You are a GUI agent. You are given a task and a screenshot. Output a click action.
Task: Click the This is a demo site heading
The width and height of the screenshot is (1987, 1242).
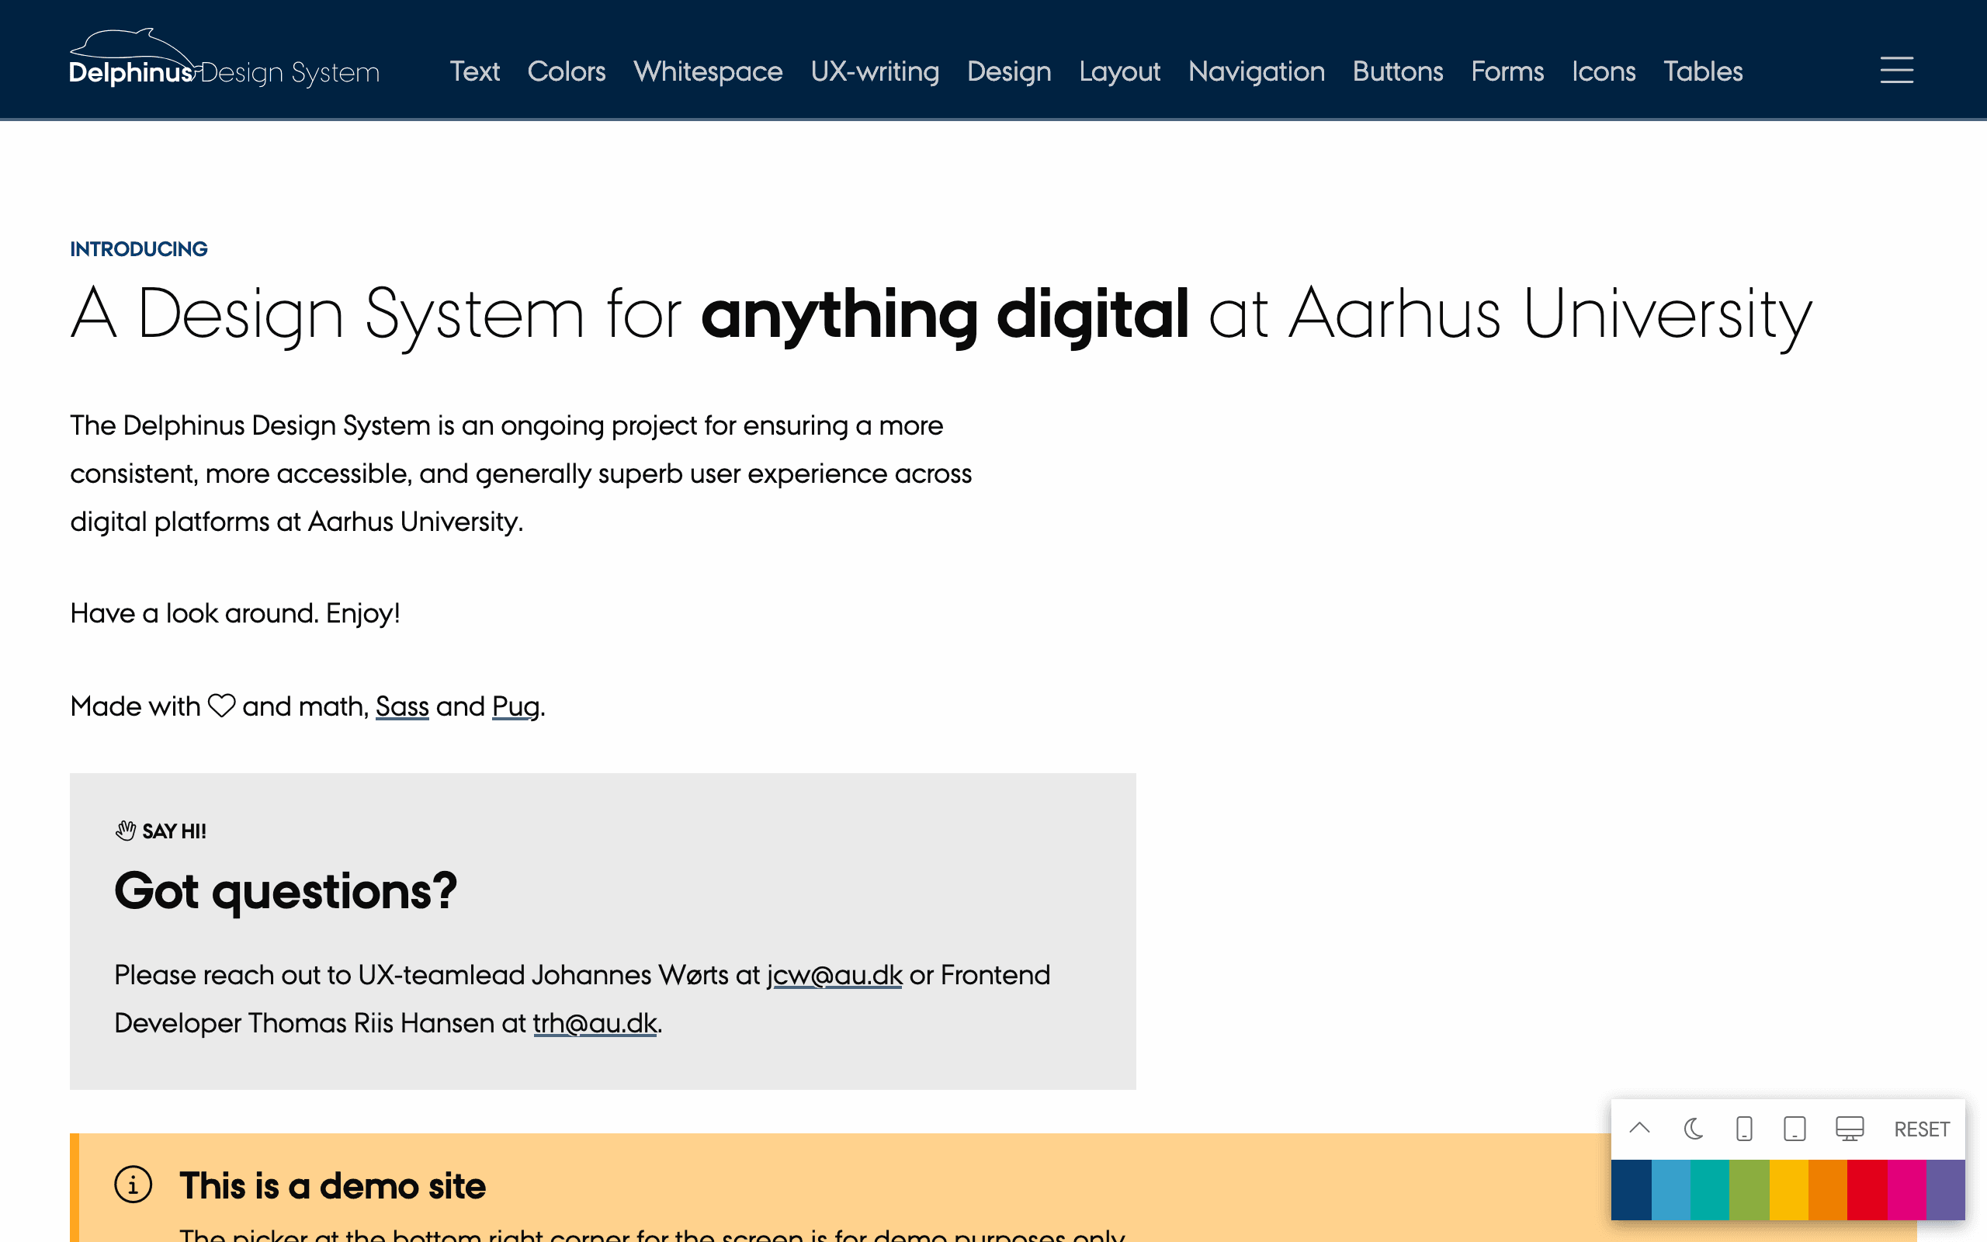(332, 1186)
